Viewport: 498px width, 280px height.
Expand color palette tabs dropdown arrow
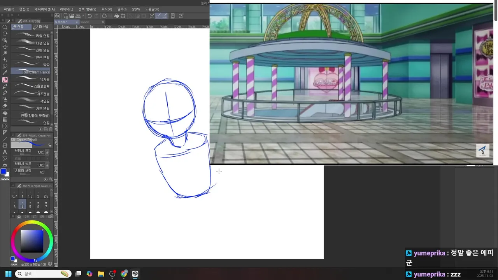52,216
